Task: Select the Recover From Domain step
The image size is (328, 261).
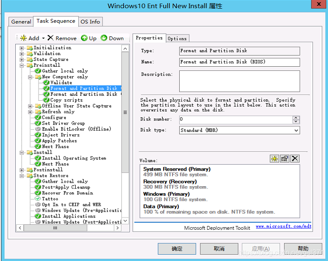Action: point(67,193)
